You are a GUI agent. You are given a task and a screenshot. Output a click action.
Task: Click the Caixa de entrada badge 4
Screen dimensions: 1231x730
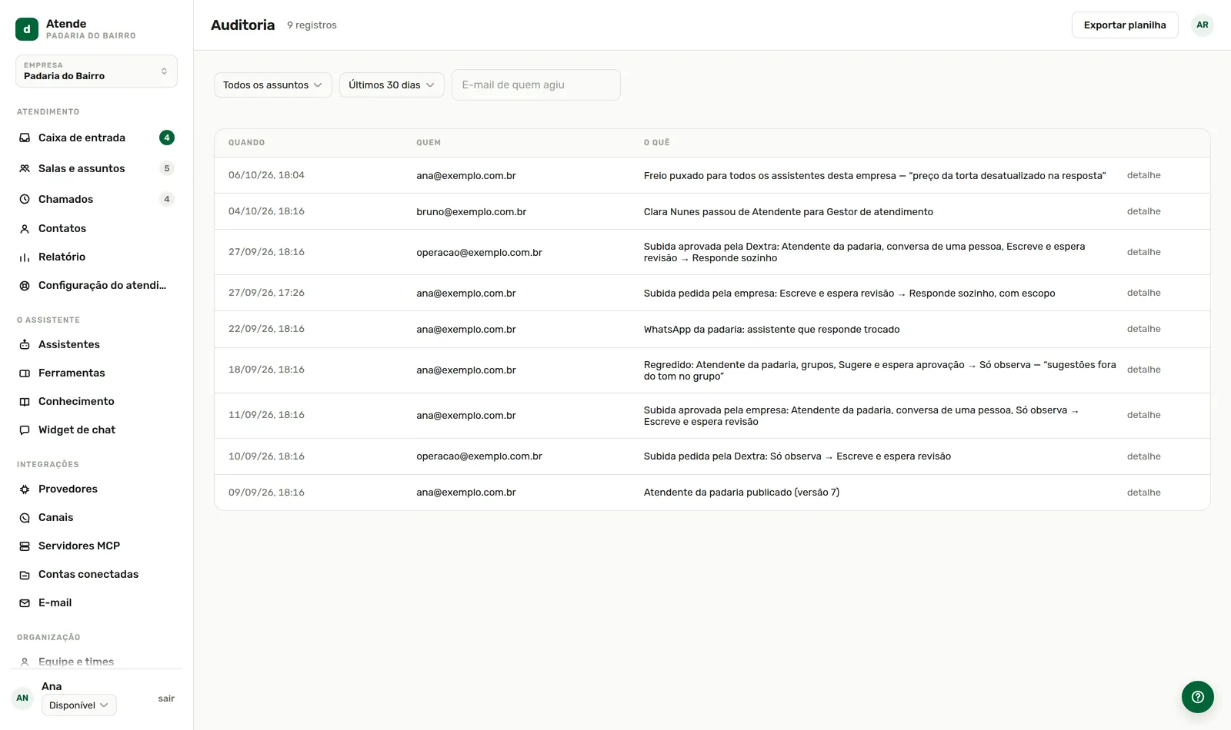click(x=167, y=138)
